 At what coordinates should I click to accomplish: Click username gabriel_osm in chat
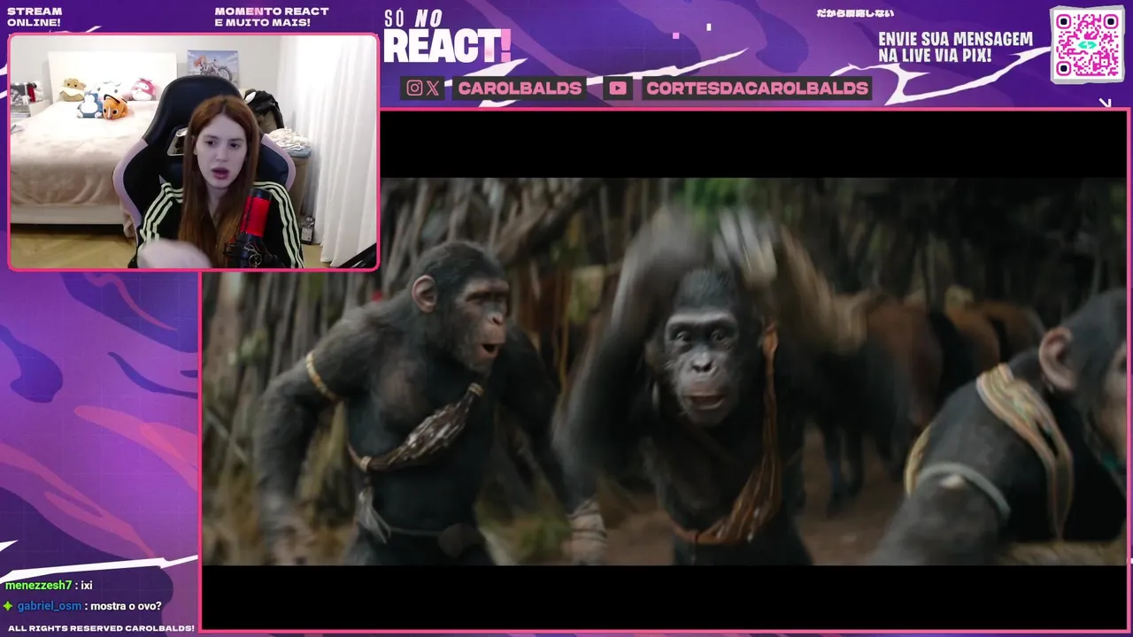[x=50, y=606]
